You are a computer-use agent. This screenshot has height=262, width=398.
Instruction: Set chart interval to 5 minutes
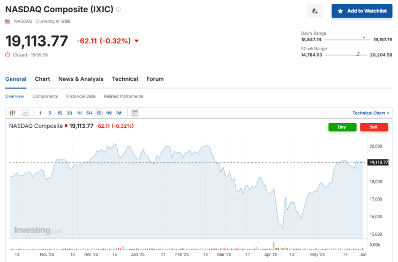[50, 113]
